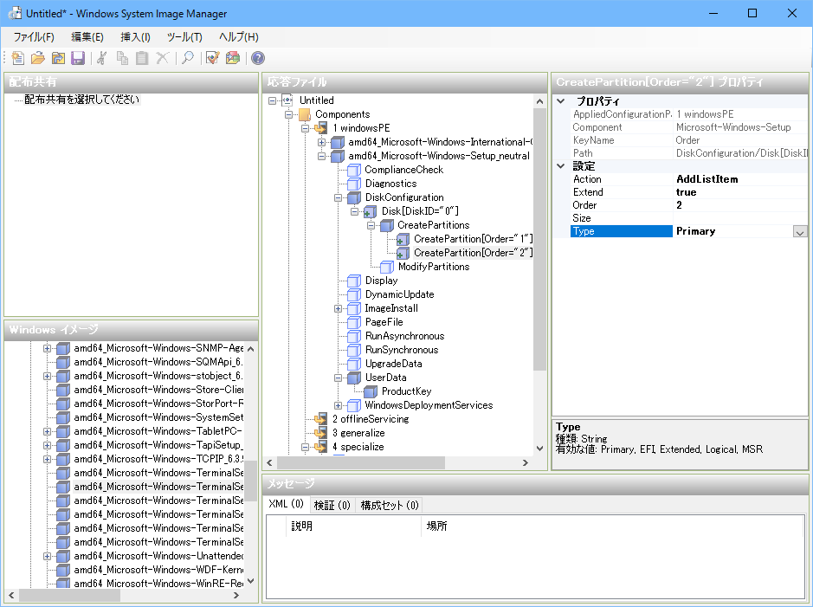
Task: Switch to the 構成セット (0) tab
Action: coord(390,506)
